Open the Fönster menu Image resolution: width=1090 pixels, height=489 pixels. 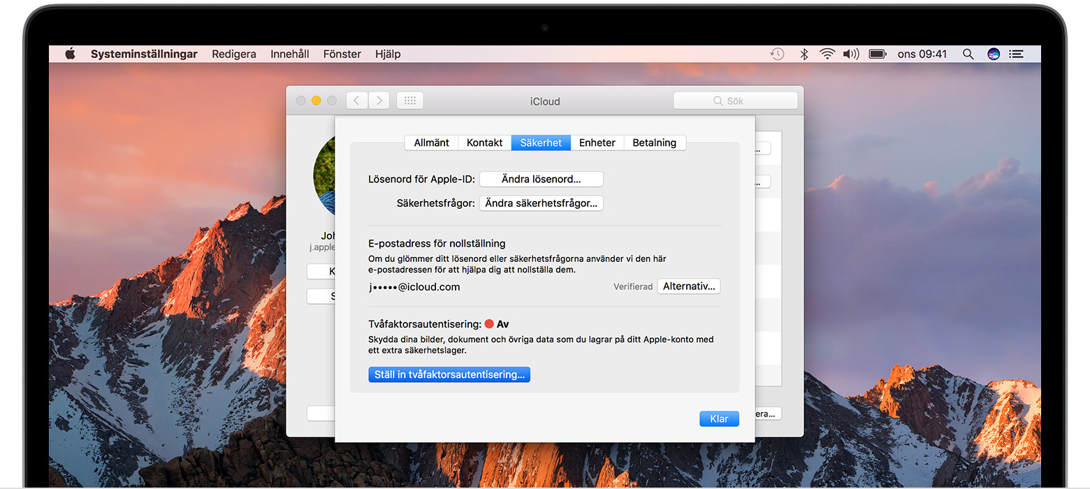tap(342, 54)
